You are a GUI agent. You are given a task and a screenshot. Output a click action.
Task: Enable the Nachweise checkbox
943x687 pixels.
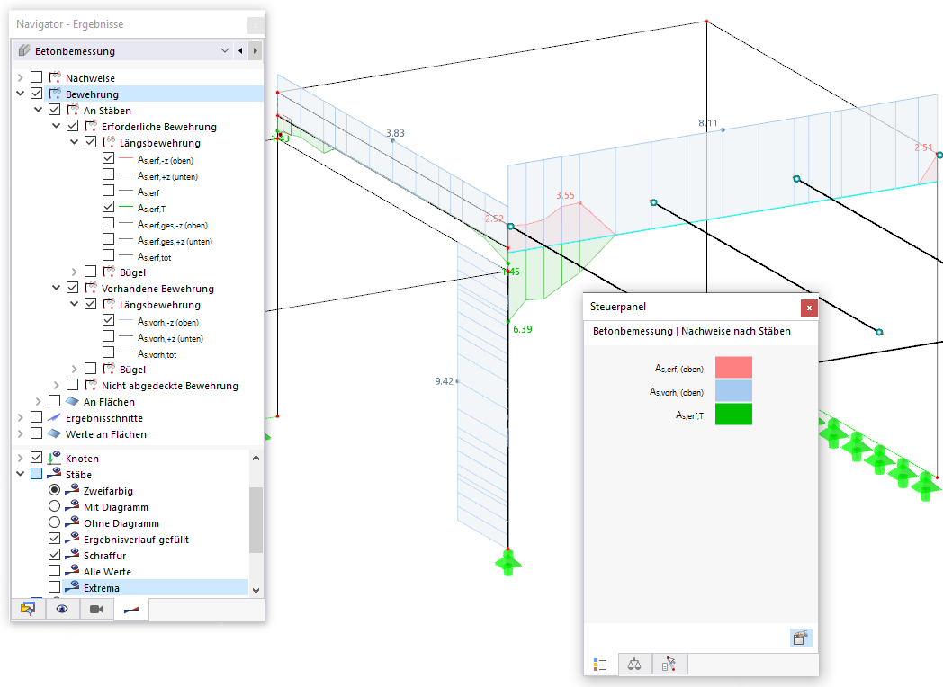coord(36,77)
